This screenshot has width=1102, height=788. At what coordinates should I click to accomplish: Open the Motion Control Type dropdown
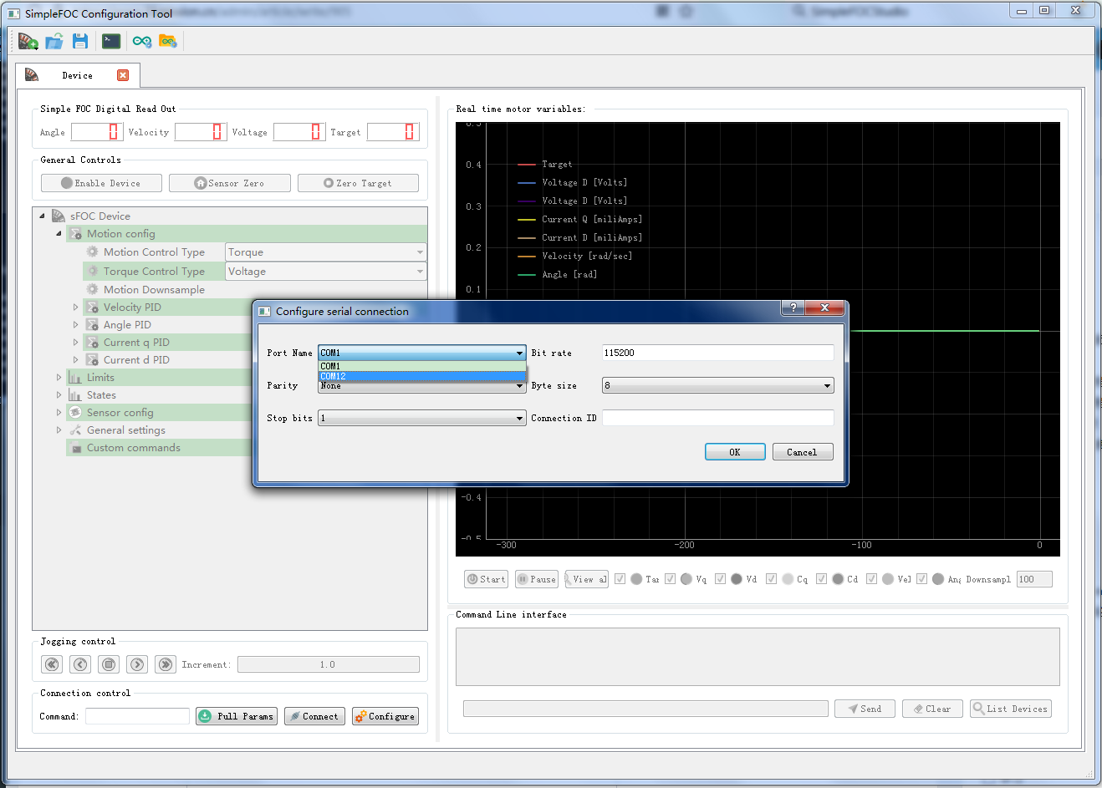pos(326,252)
